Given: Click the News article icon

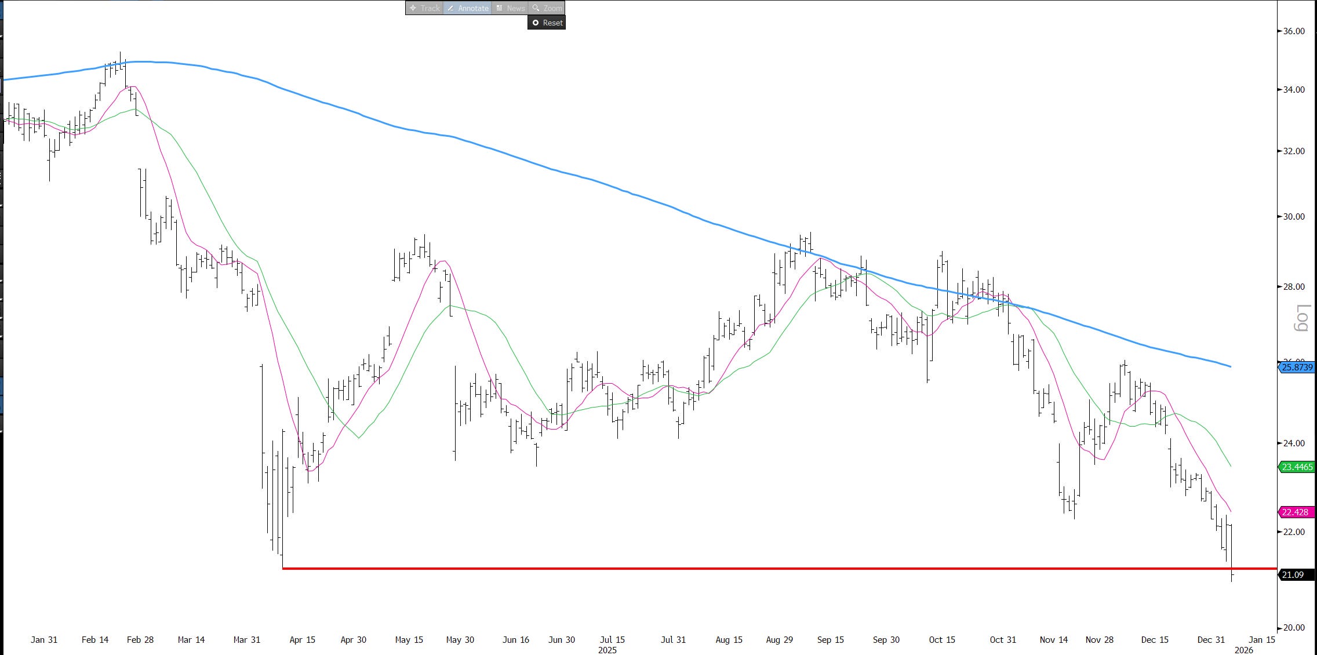Looking at the screenshot, I should (499, 8).
